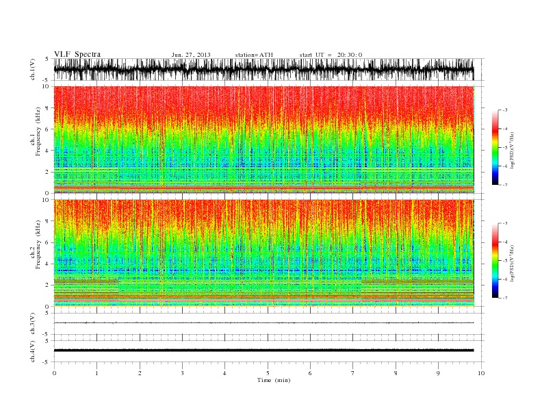Click the ch.2 color bar 'log(PSD)(V²/Hz)' label
Viewport: 542px width, 419px height.
pyautogui.click(x=512, y=262)
